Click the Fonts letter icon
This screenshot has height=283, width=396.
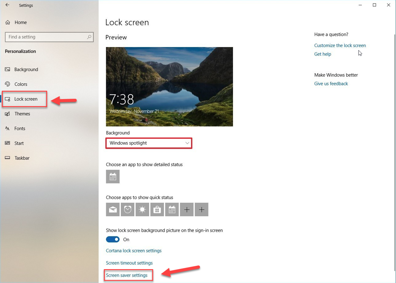tap(8, 129)
